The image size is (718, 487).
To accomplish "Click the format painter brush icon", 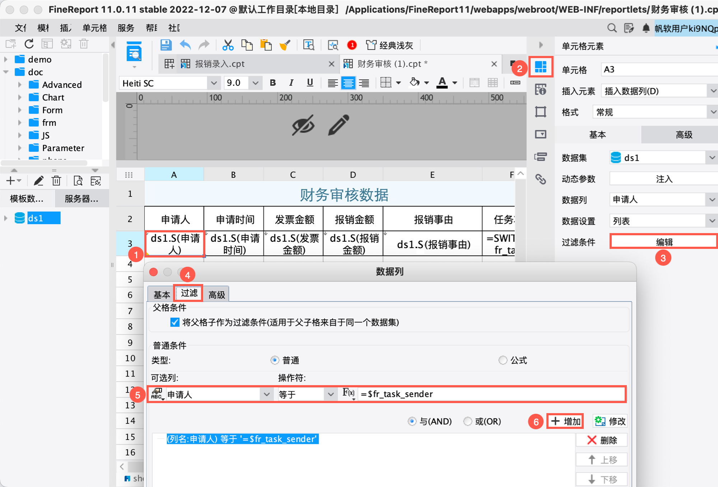I will pos(285,45).
